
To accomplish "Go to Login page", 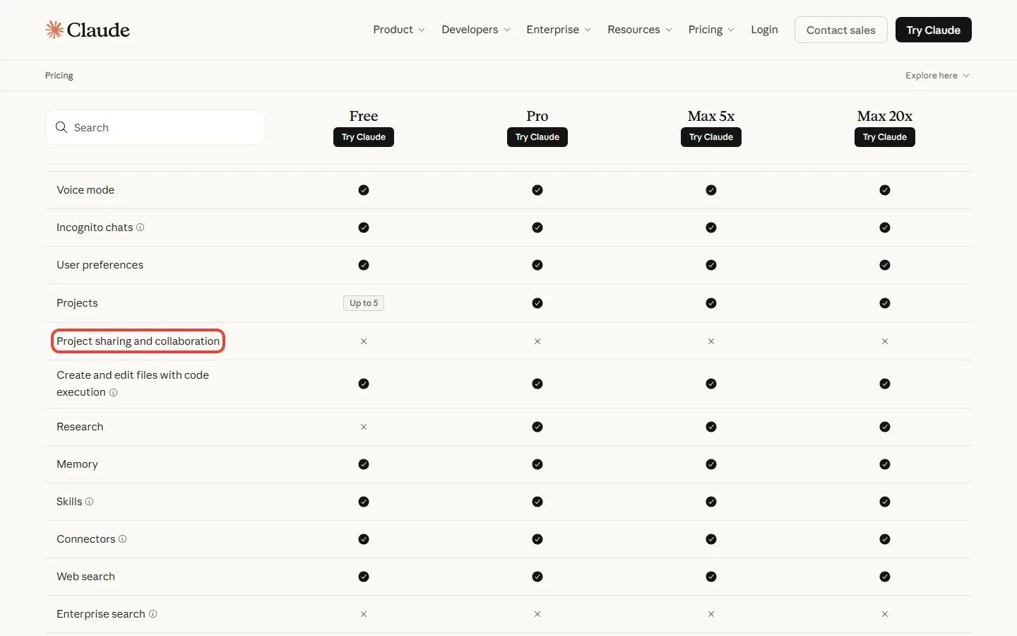I will 764,30.
